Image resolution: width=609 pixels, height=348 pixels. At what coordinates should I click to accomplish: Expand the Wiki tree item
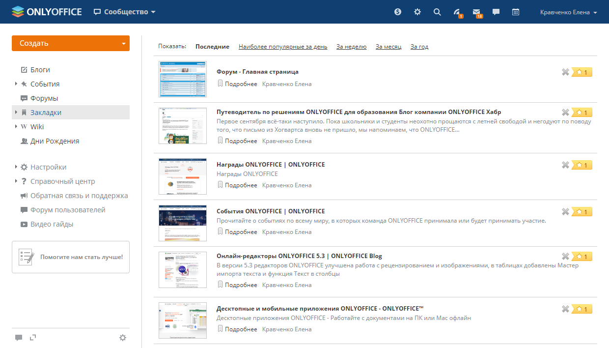[x=16, y=127]
